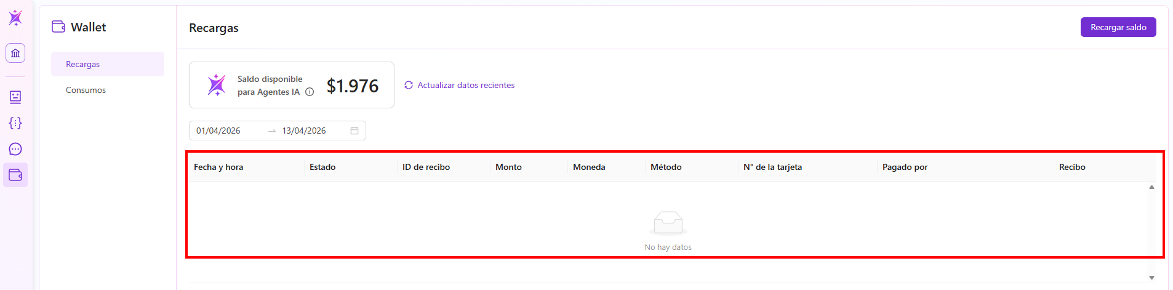The height and width of the screenshot is (290, 1173).
Task: Open the calendar icon in the date range
Action: coord(354,131)
